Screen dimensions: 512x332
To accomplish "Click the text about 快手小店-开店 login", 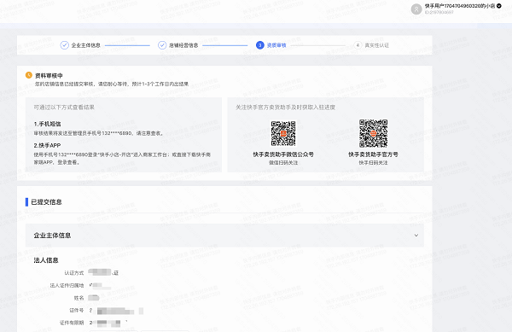I will coord(122,158).
